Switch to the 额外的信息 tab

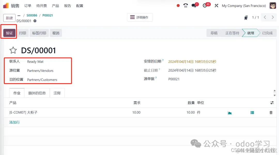[37, 93]
